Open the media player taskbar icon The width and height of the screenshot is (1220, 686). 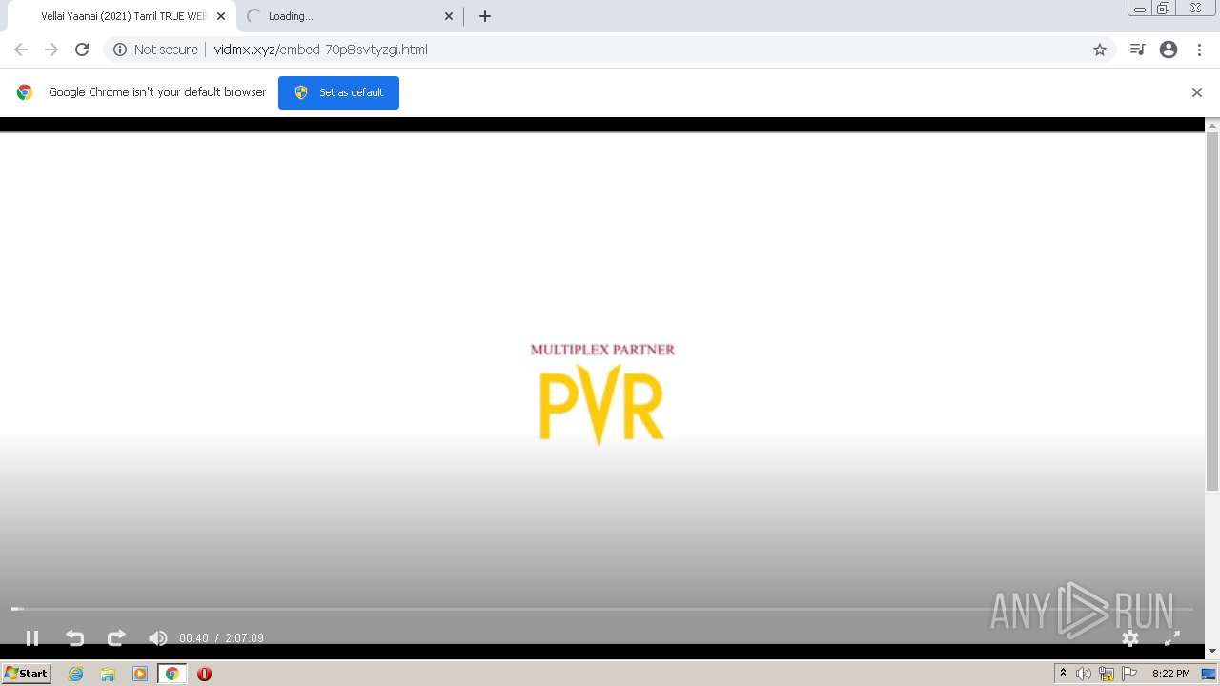point(140,674)
